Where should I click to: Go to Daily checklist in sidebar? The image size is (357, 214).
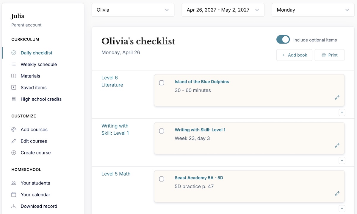tap(36, 53)
